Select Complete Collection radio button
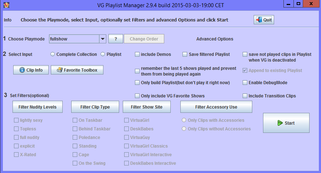321x173 pixels. pos(53,54)
